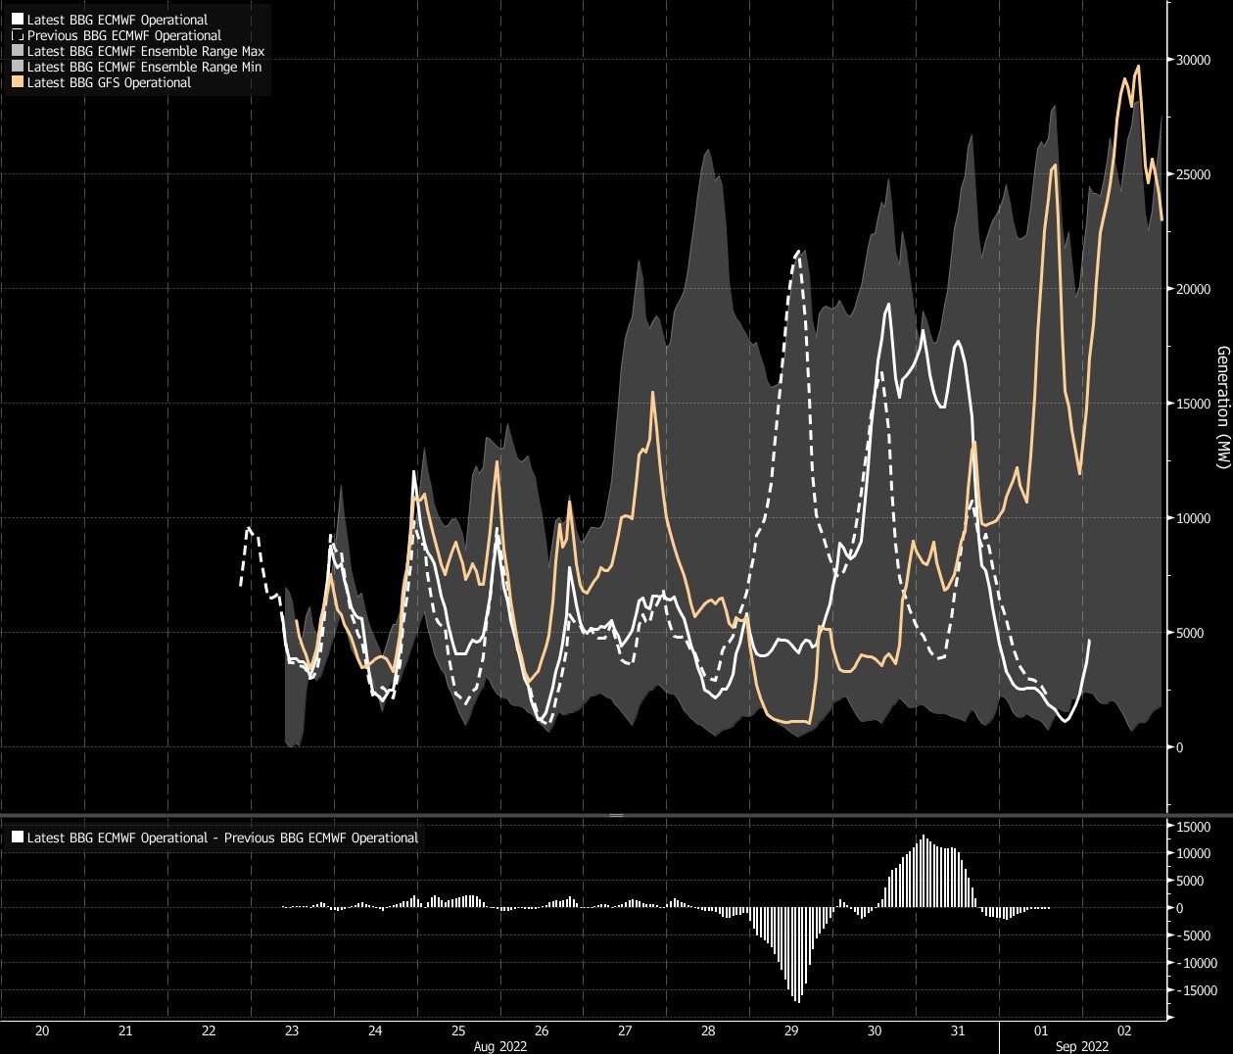
Task: Click date label 23 on the x-axis
Action: [x=292, y=1030]
